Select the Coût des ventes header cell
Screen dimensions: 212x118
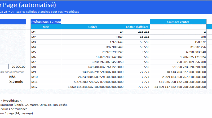pos(178,22)
